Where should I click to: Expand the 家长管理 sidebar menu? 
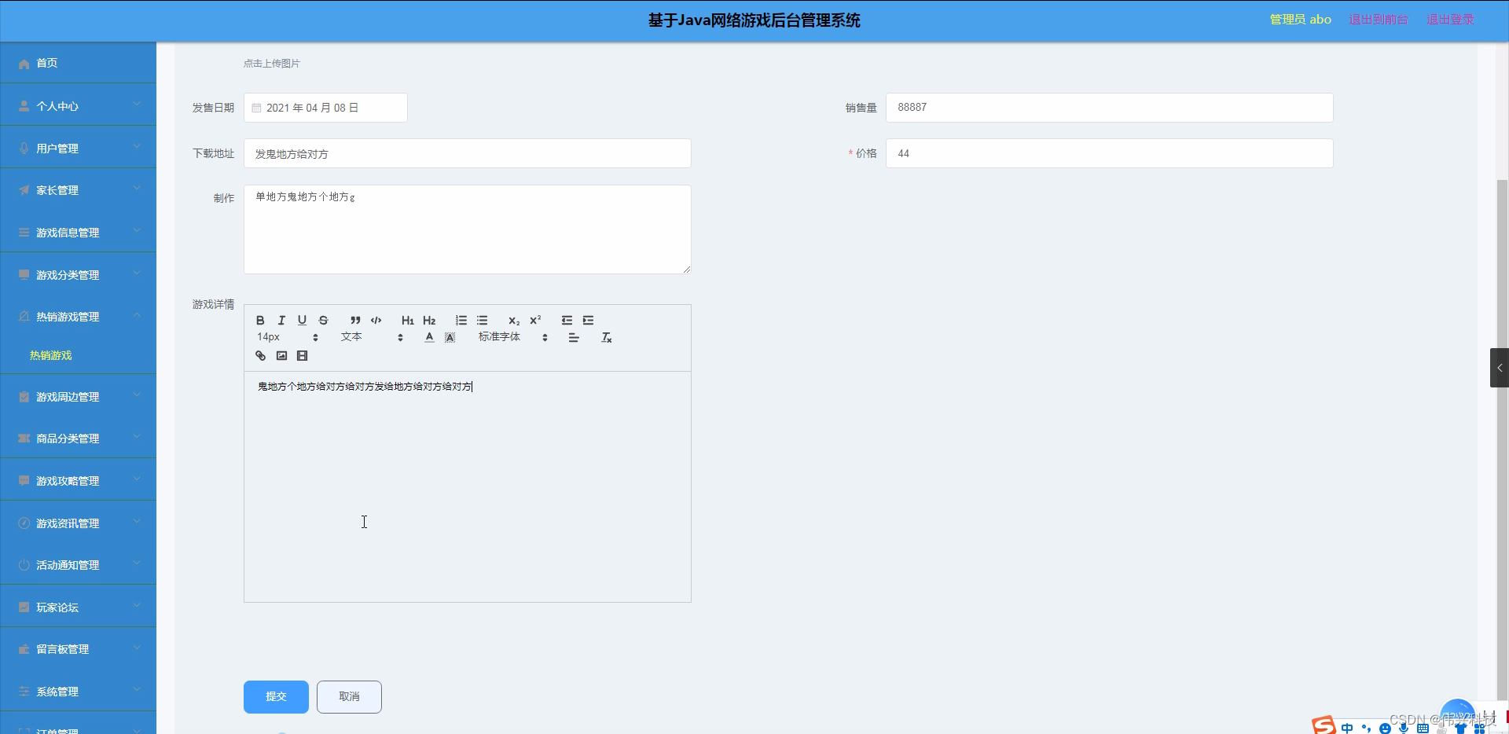click(x=79, y=190)
